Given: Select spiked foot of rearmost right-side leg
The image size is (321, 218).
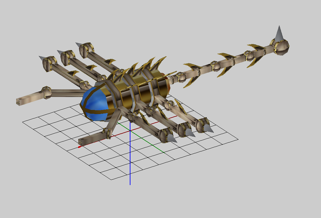Looking at the screenshot, I should [x=204, y=125].
